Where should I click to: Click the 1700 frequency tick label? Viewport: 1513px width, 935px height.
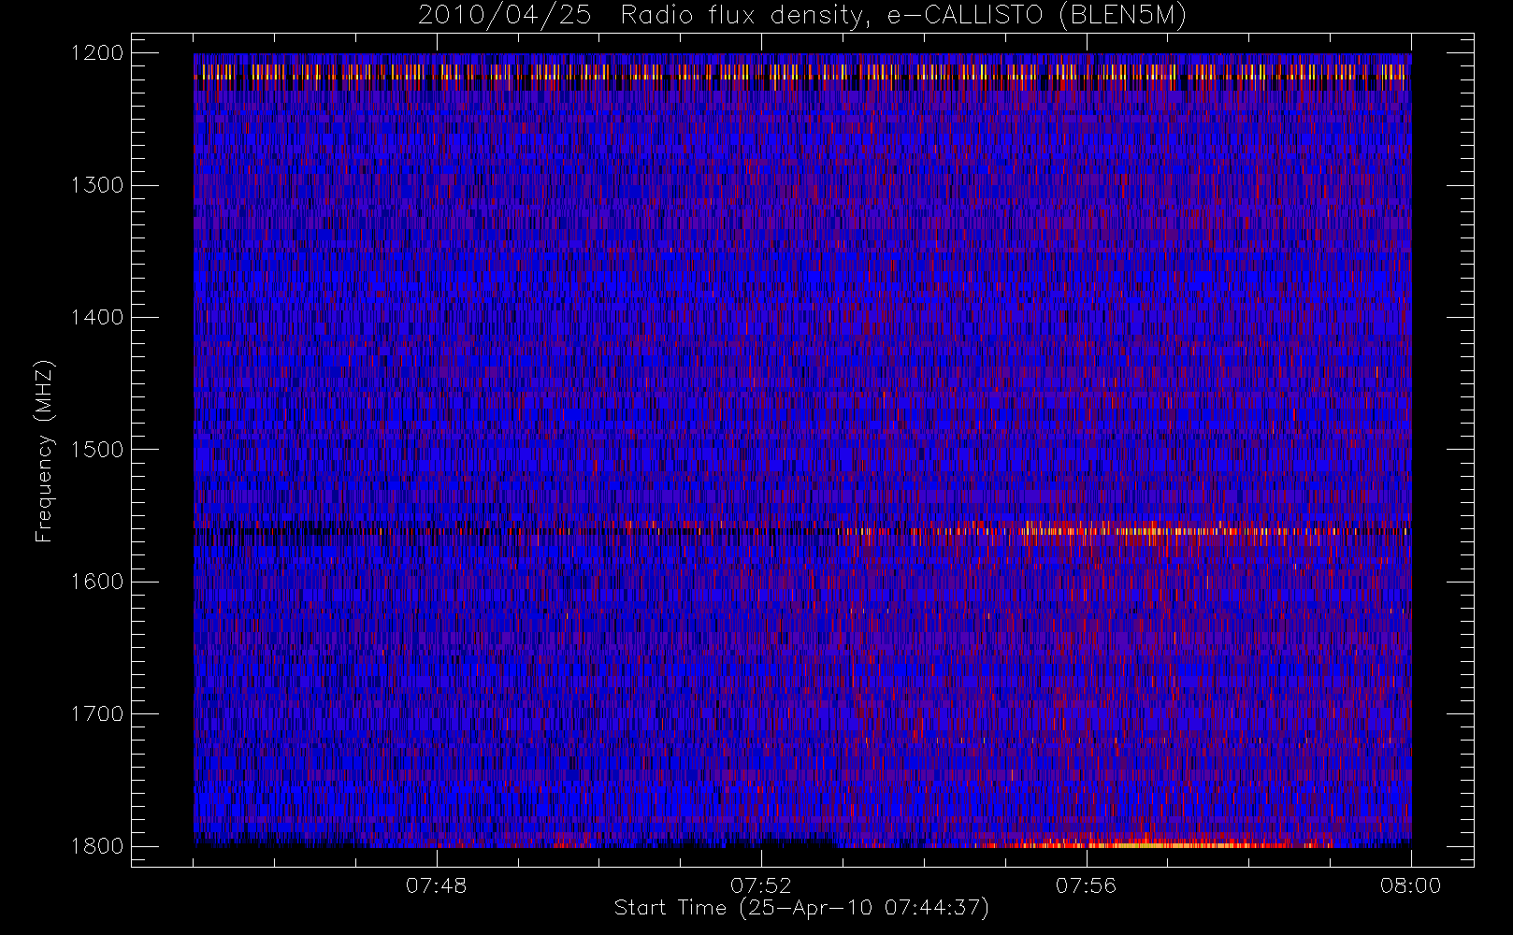(97, 713)
